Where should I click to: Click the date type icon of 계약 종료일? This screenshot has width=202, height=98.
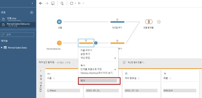coord(126,74)
